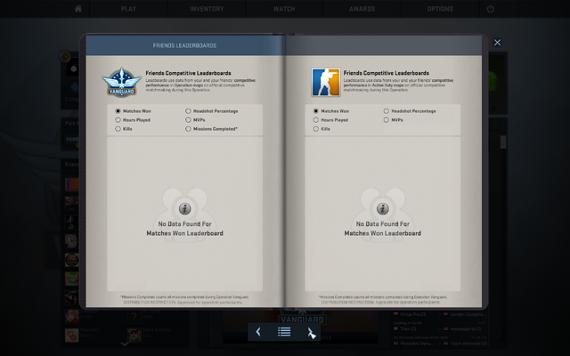Click the background scrollbar handle on the right
The image size is (570, 356).
tap(503, 142)
